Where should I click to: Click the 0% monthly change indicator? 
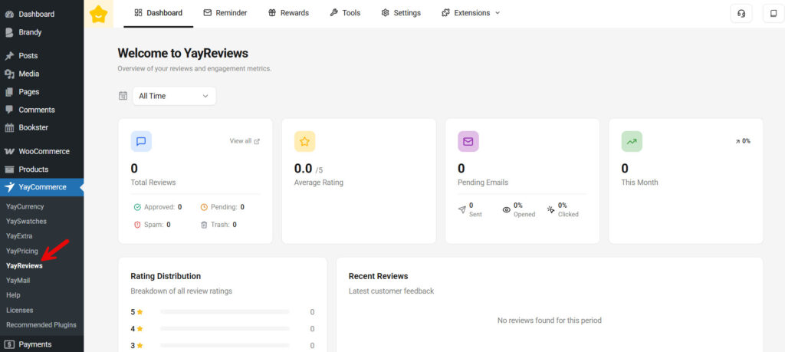pos(742,141)
